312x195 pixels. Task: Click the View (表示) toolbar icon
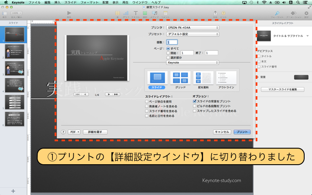tap(5, 13)
